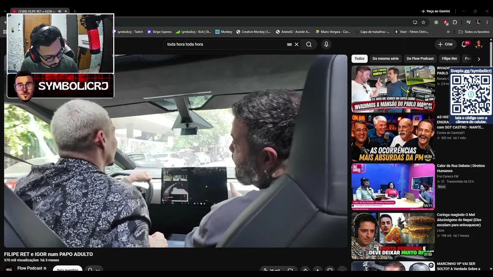This screenshot has width=493, height=277.
Task: Open the Invadimos a Mansão do Pablo Marçal thumbnail
Action: pos(393,89)
